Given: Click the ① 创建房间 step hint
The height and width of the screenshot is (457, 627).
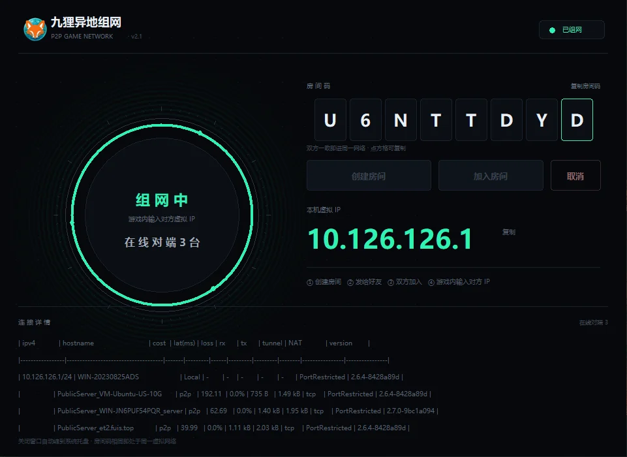Looking at the screenshot, I should [324, 282].
